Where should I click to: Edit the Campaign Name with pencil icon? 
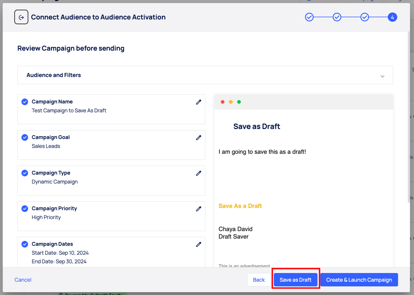pyautogui.click(x=198, y=102)
